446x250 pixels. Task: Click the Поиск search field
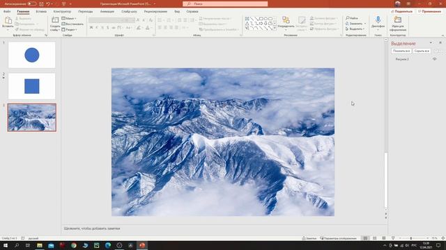click(x=225, y=4)
